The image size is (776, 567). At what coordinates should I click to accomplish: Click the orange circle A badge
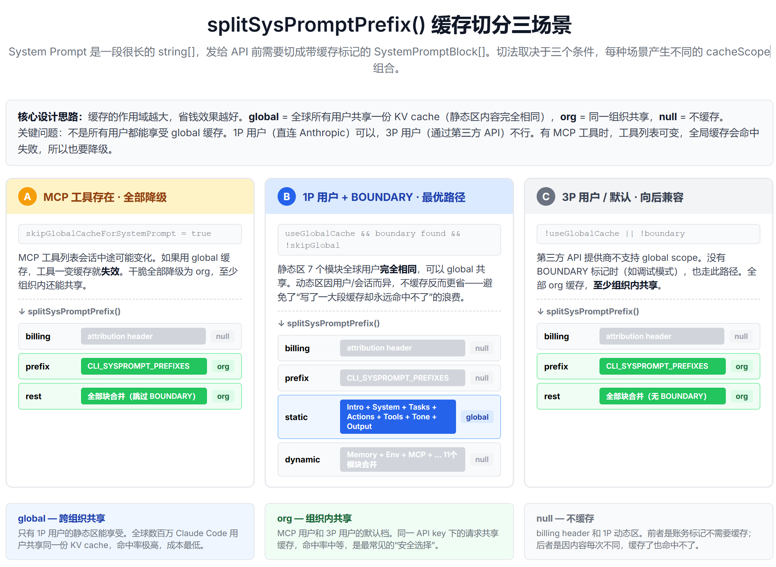28,196
